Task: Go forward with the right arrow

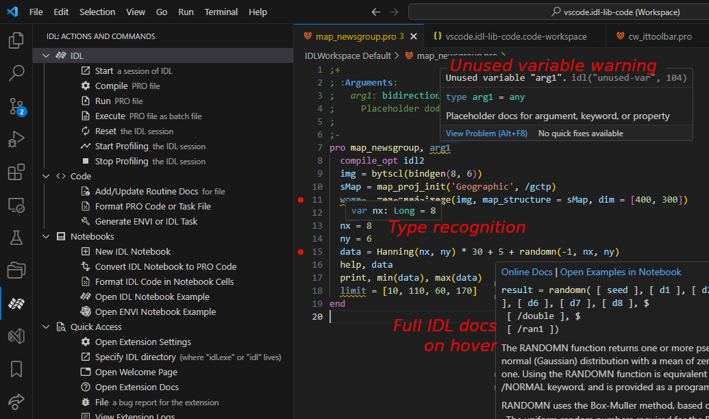Action: [x=394, y=12]
